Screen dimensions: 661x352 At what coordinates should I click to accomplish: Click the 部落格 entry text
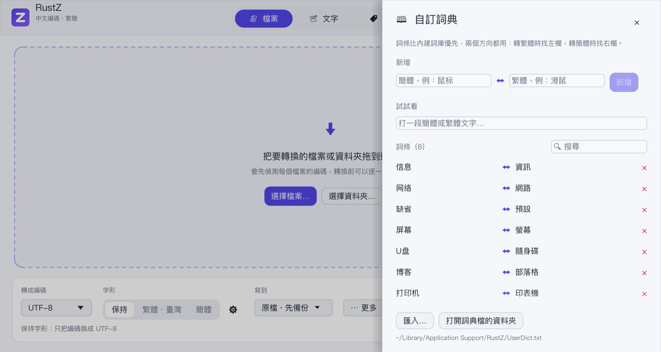point(527,272)
